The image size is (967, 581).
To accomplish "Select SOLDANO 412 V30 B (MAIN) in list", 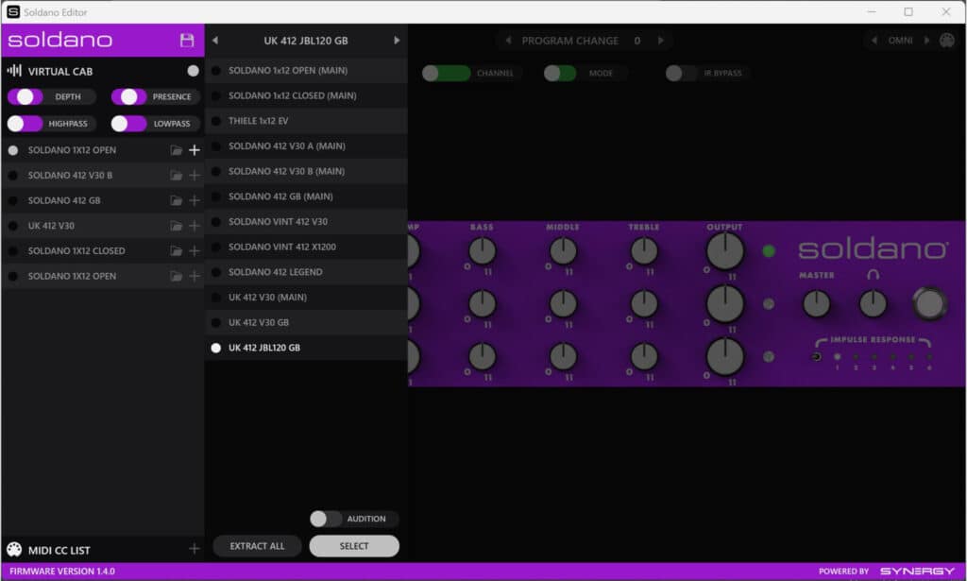I will pos(306,171).
